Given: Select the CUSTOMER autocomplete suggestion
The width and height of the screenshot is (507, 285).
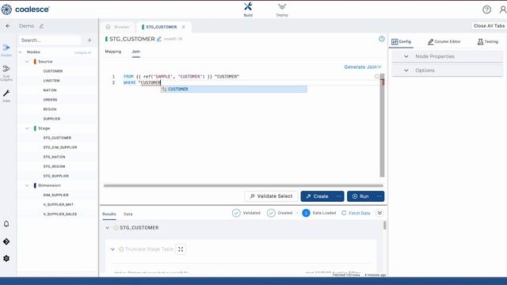Looking at the screenshot, I should click(x=234, y=89).
